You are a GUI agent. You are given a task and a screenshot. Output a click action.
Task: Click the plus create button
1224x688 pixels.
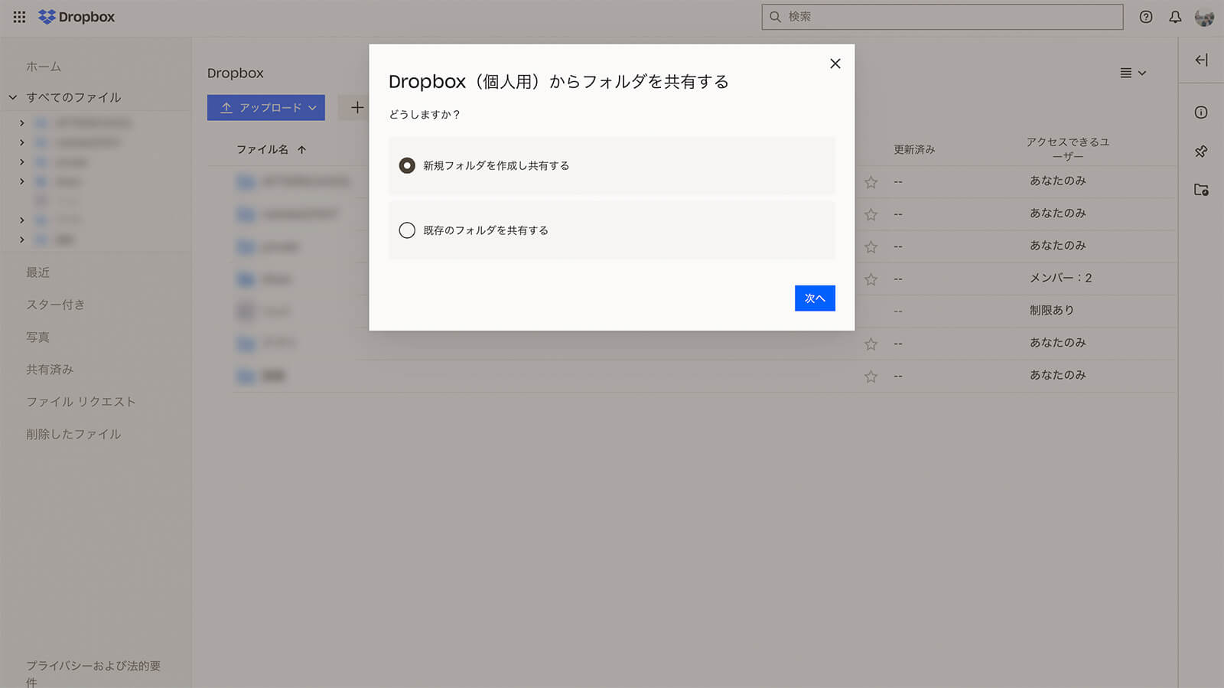(x=356, y=108)
